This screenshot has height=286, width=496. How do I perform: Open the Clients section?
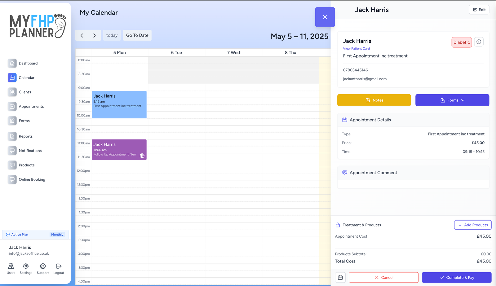(12, 92)
